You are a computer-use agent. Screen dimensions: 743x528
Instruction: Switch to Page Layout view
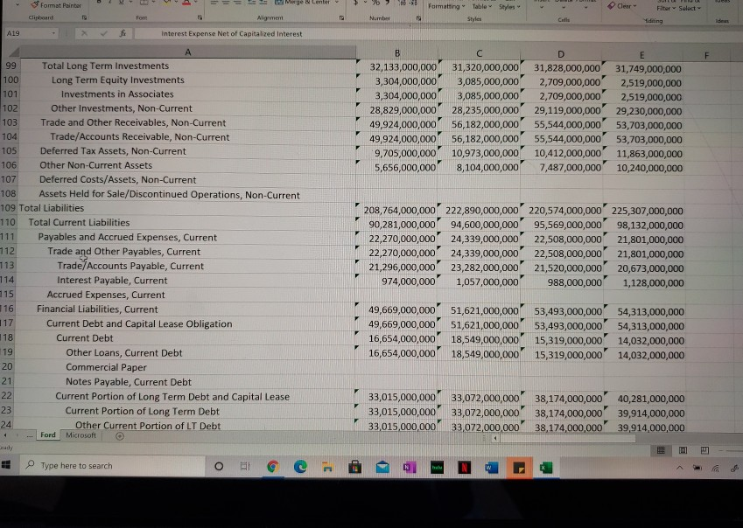pyautogui.click(x=683, y=450)
